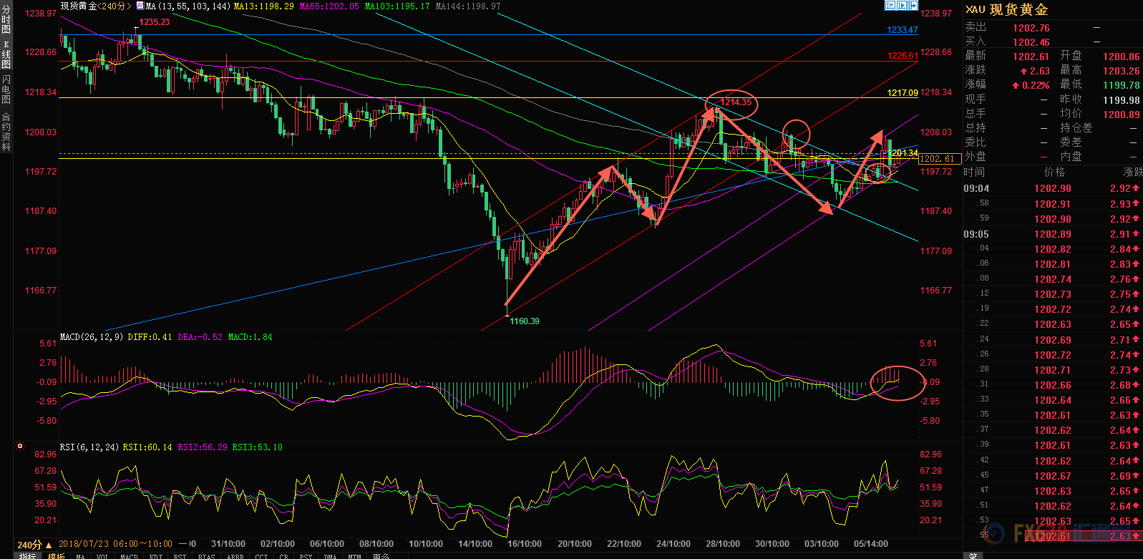Click the BIAS indicator button
The width and height of the screenshot is (1143, 559).
(x=206, y=556)
